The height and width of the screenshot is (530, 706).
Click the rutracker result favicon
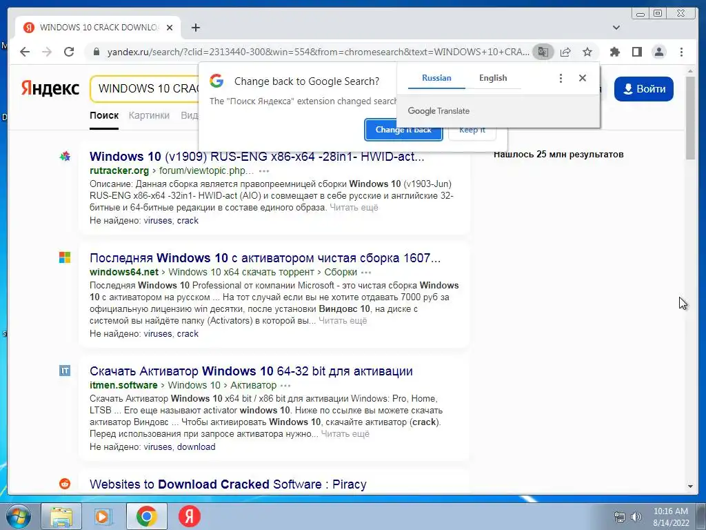coord(65,157)
